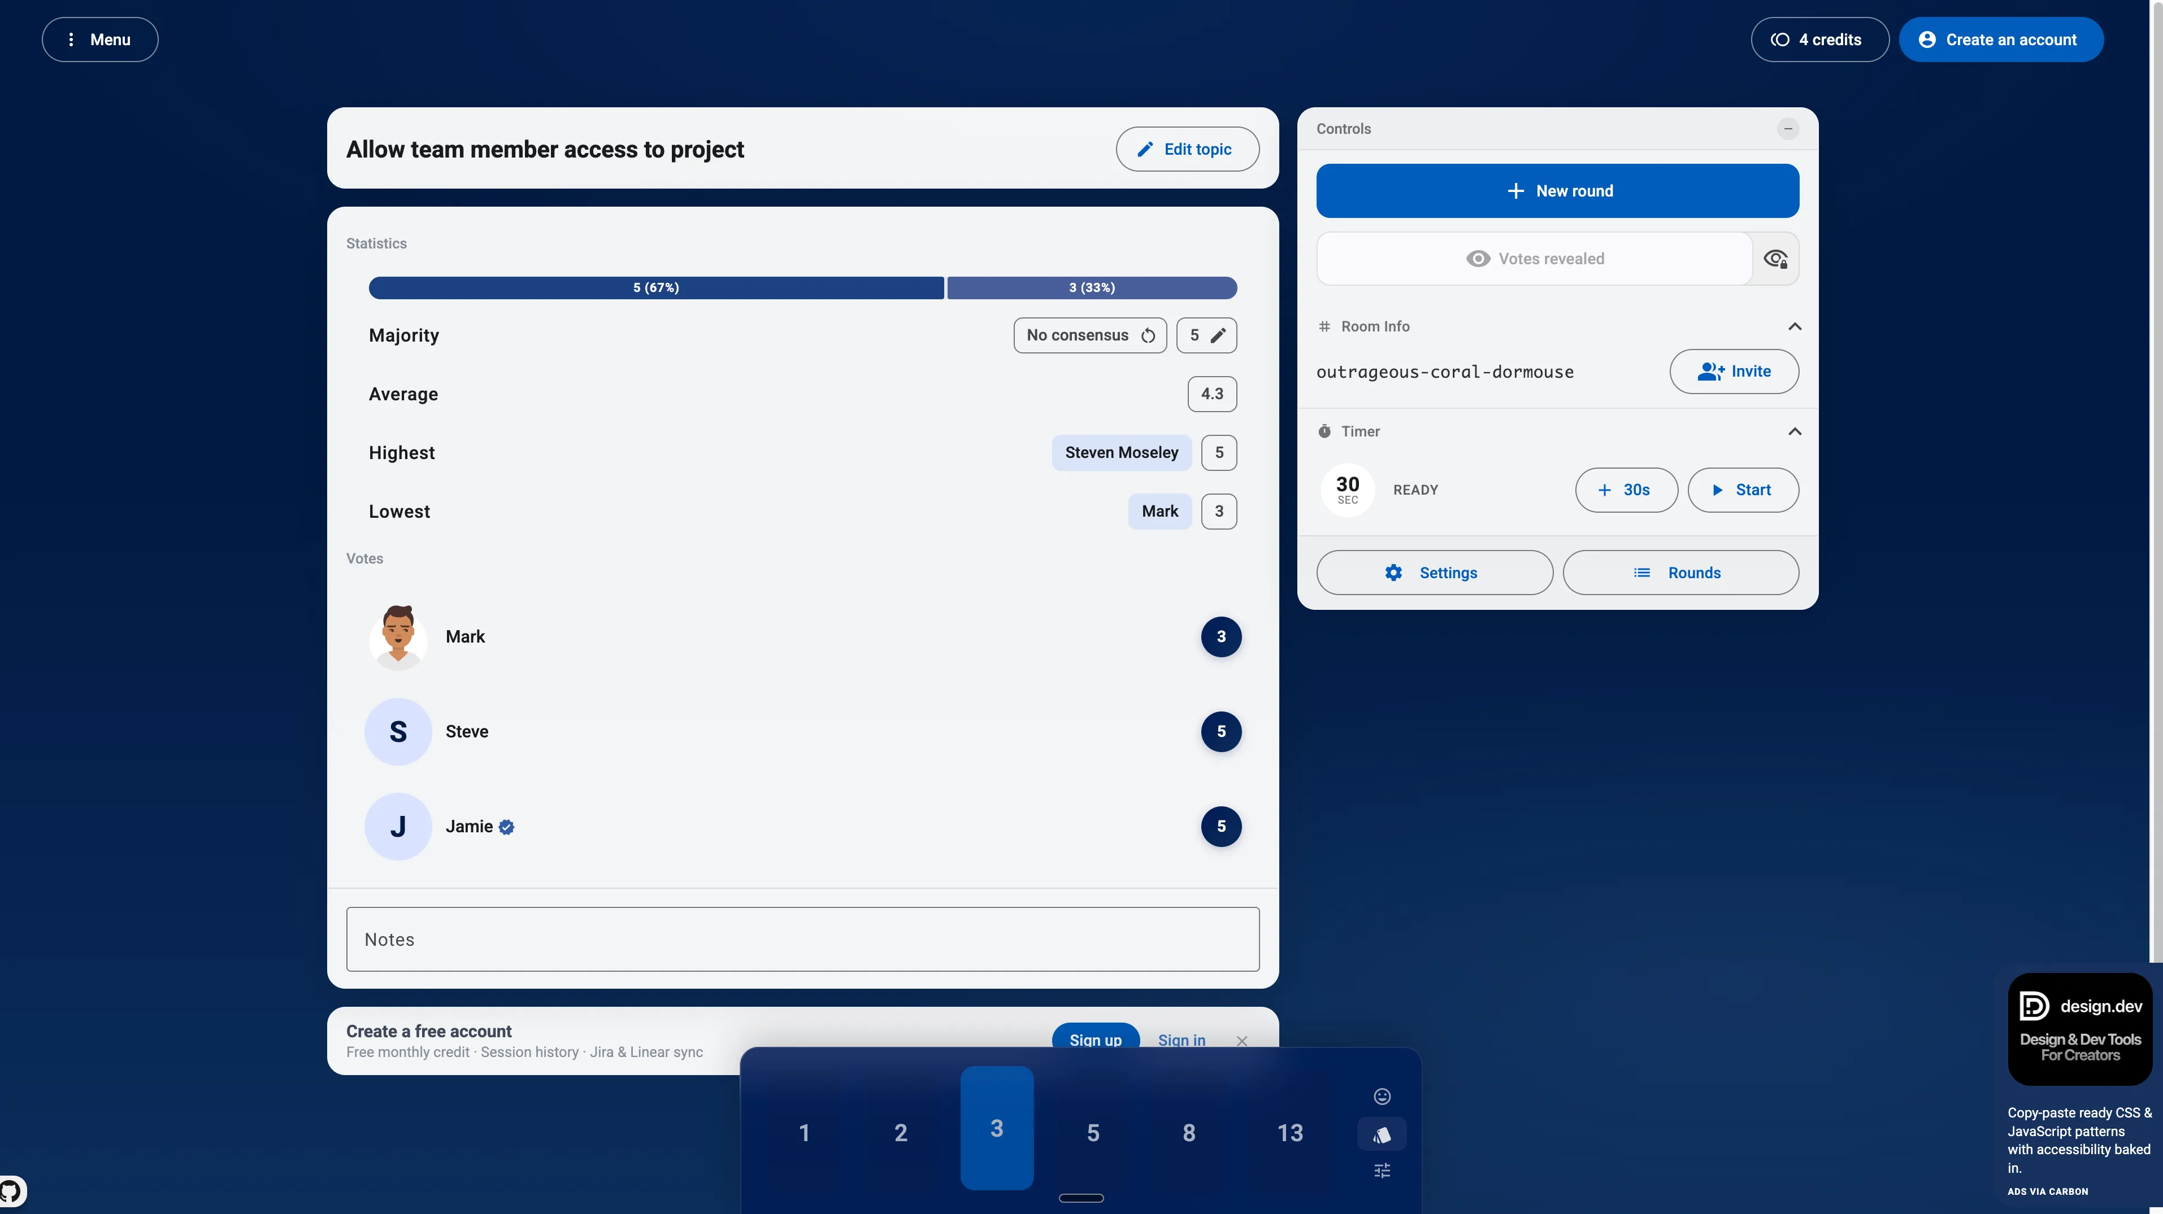Click the GitHub icon in the bottom-left corner
This screenshot has height=1214, width=2163.
tap(11, 1190)
